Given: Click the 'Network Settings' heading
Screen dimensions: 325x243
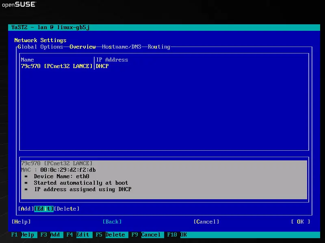Looking at the screenshot, I should (x=40, y=40).
